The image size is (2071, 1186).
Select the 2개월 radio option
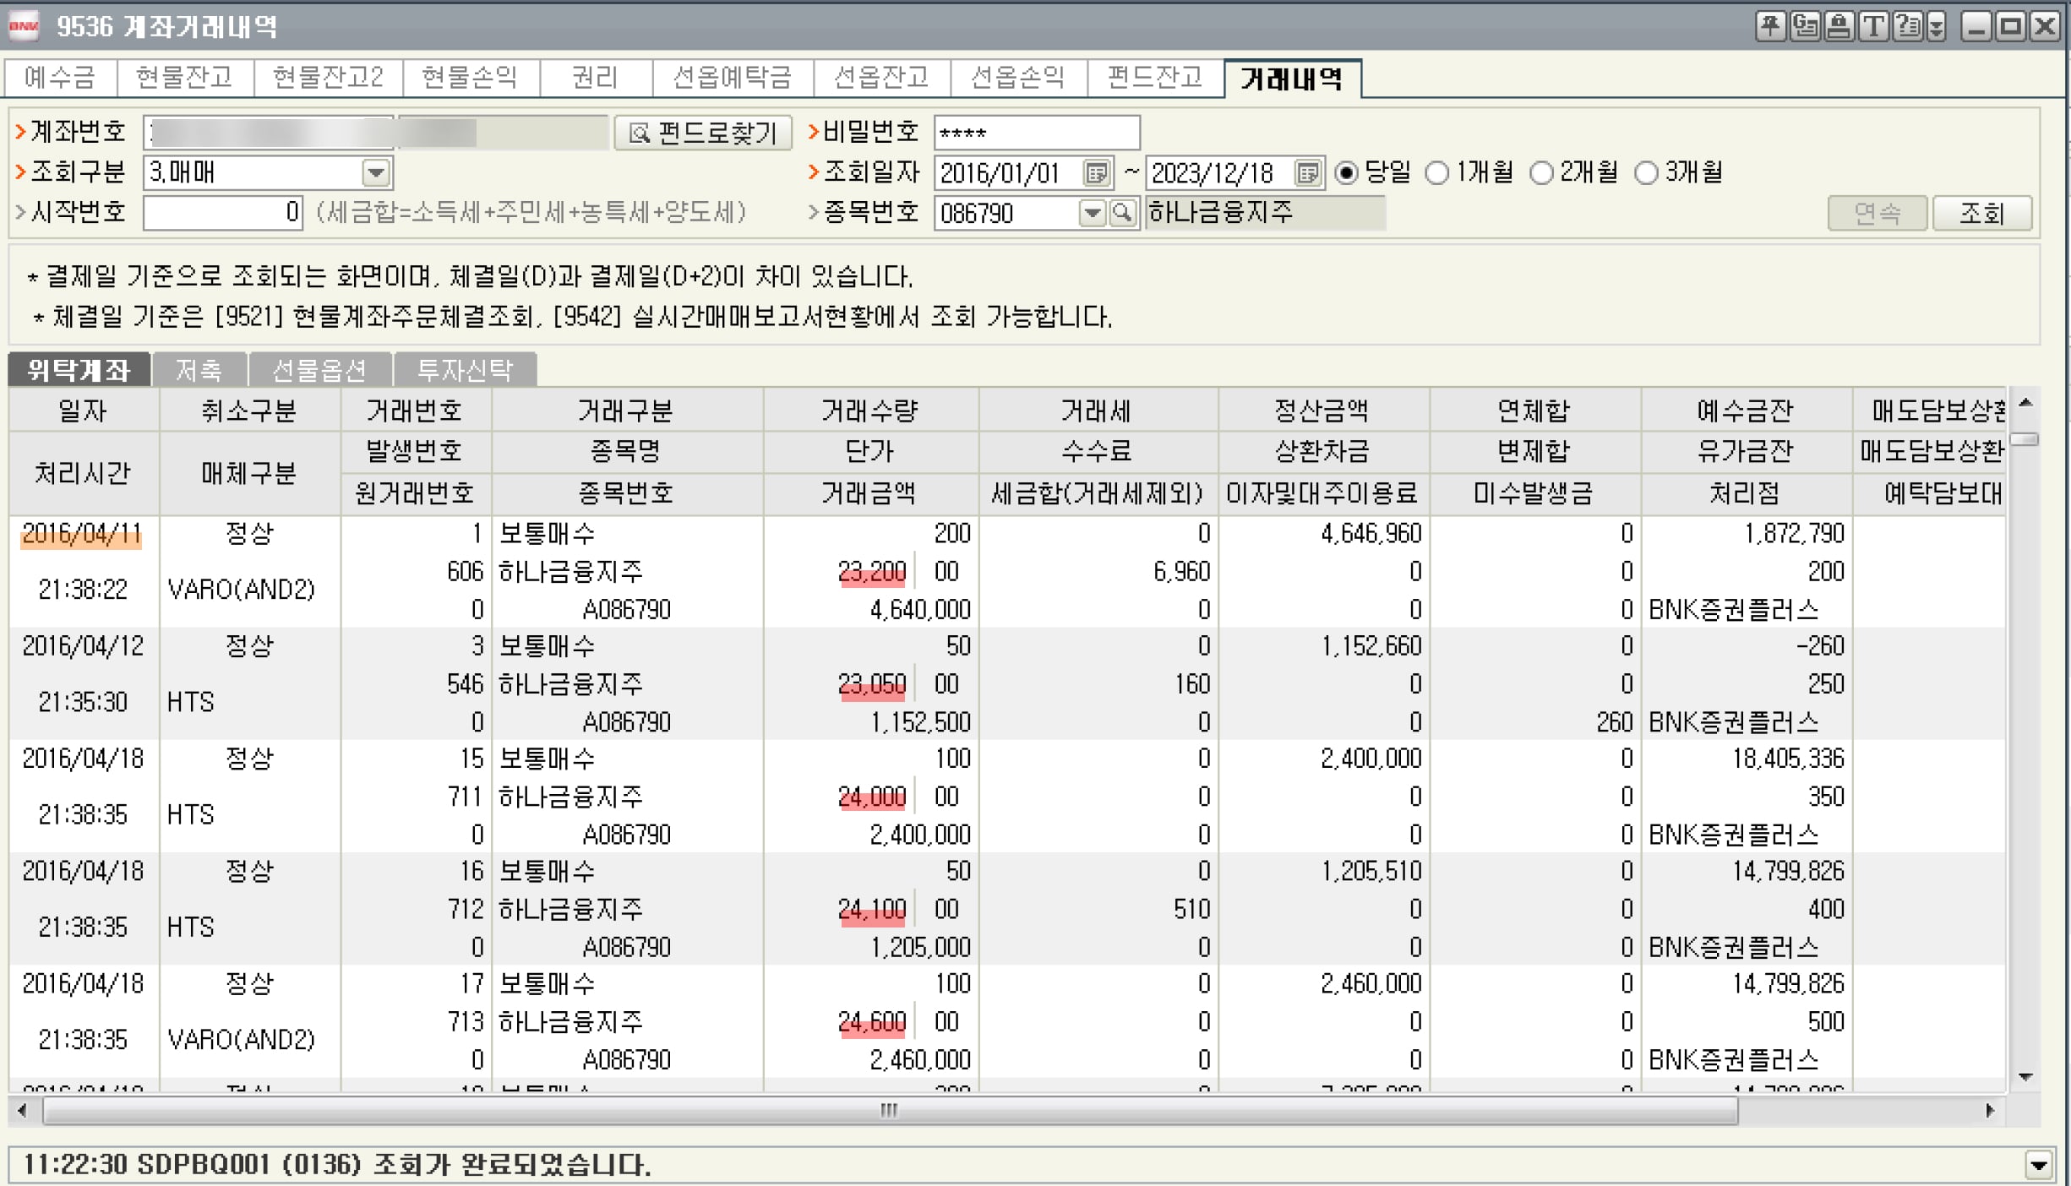coord(1541,173)
